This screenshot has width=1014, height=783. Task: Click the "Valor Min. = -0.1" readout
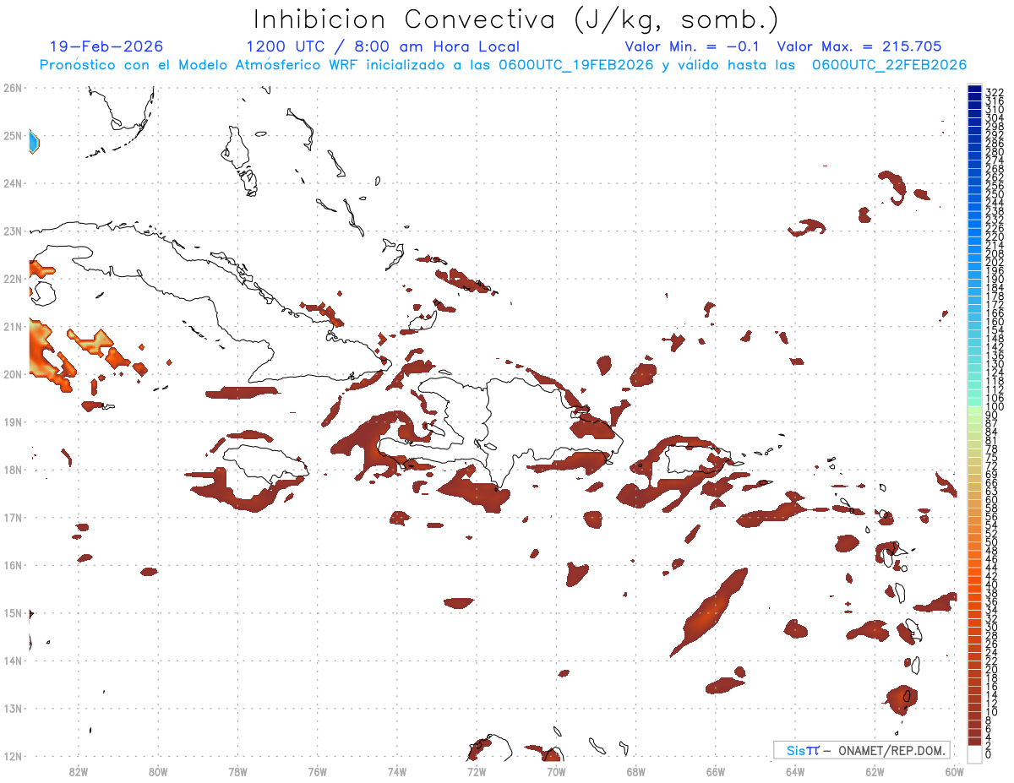(x=692, y=46)
